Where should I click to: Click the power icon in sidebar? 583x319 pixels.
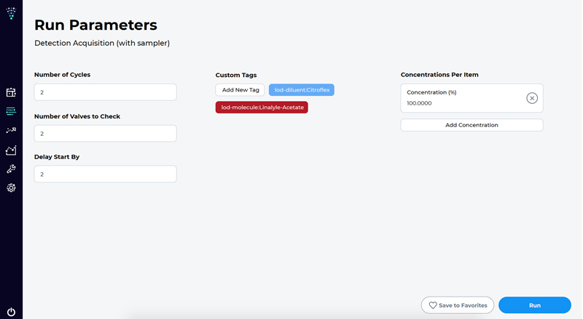[11, 312]
